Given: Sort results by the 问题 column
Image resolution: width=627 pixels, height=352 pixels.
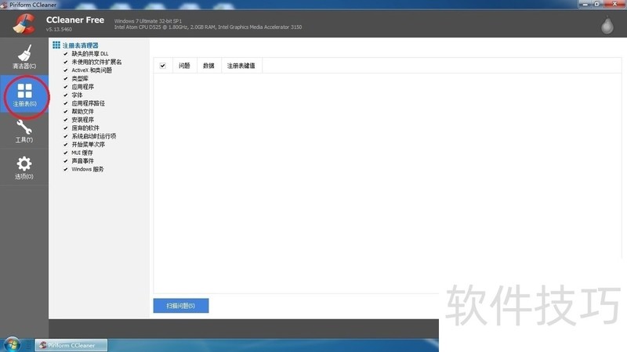Looking at the screenshot, I should pyautogui.click(x=184, y=66).
